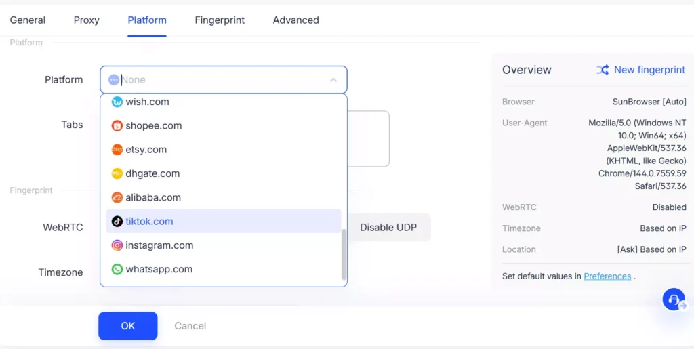Image resolution: width=694 pixels, height=349 pixels.
Task: Click the TikTok logo icon
Action: pos(117,222)
